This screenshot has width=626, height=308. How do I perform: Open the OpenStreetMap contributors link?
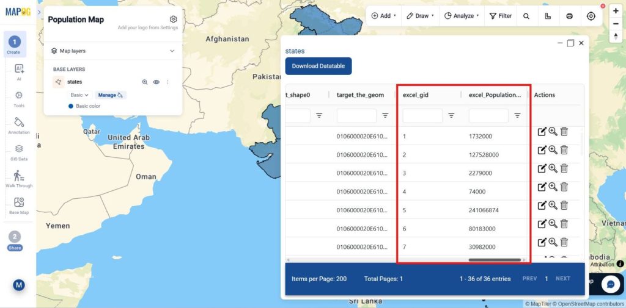(x=587, y=304)
